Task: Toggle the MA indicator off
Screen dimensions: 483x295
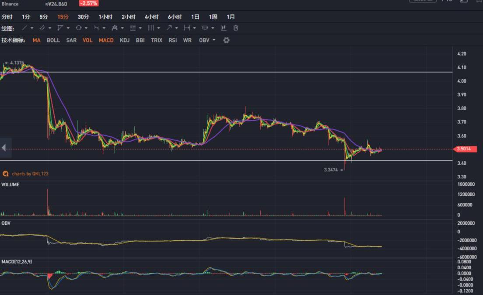Action: (x=36, y=40)
